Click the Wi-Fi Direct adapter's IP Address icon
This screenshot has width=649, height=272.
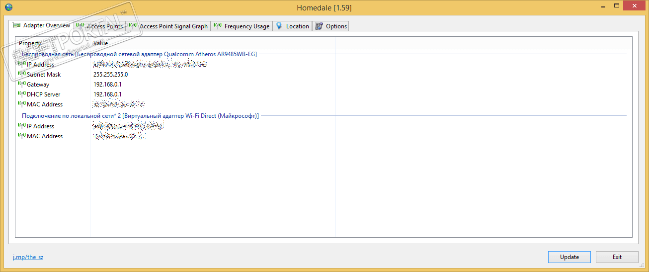(x=21, y=125)
